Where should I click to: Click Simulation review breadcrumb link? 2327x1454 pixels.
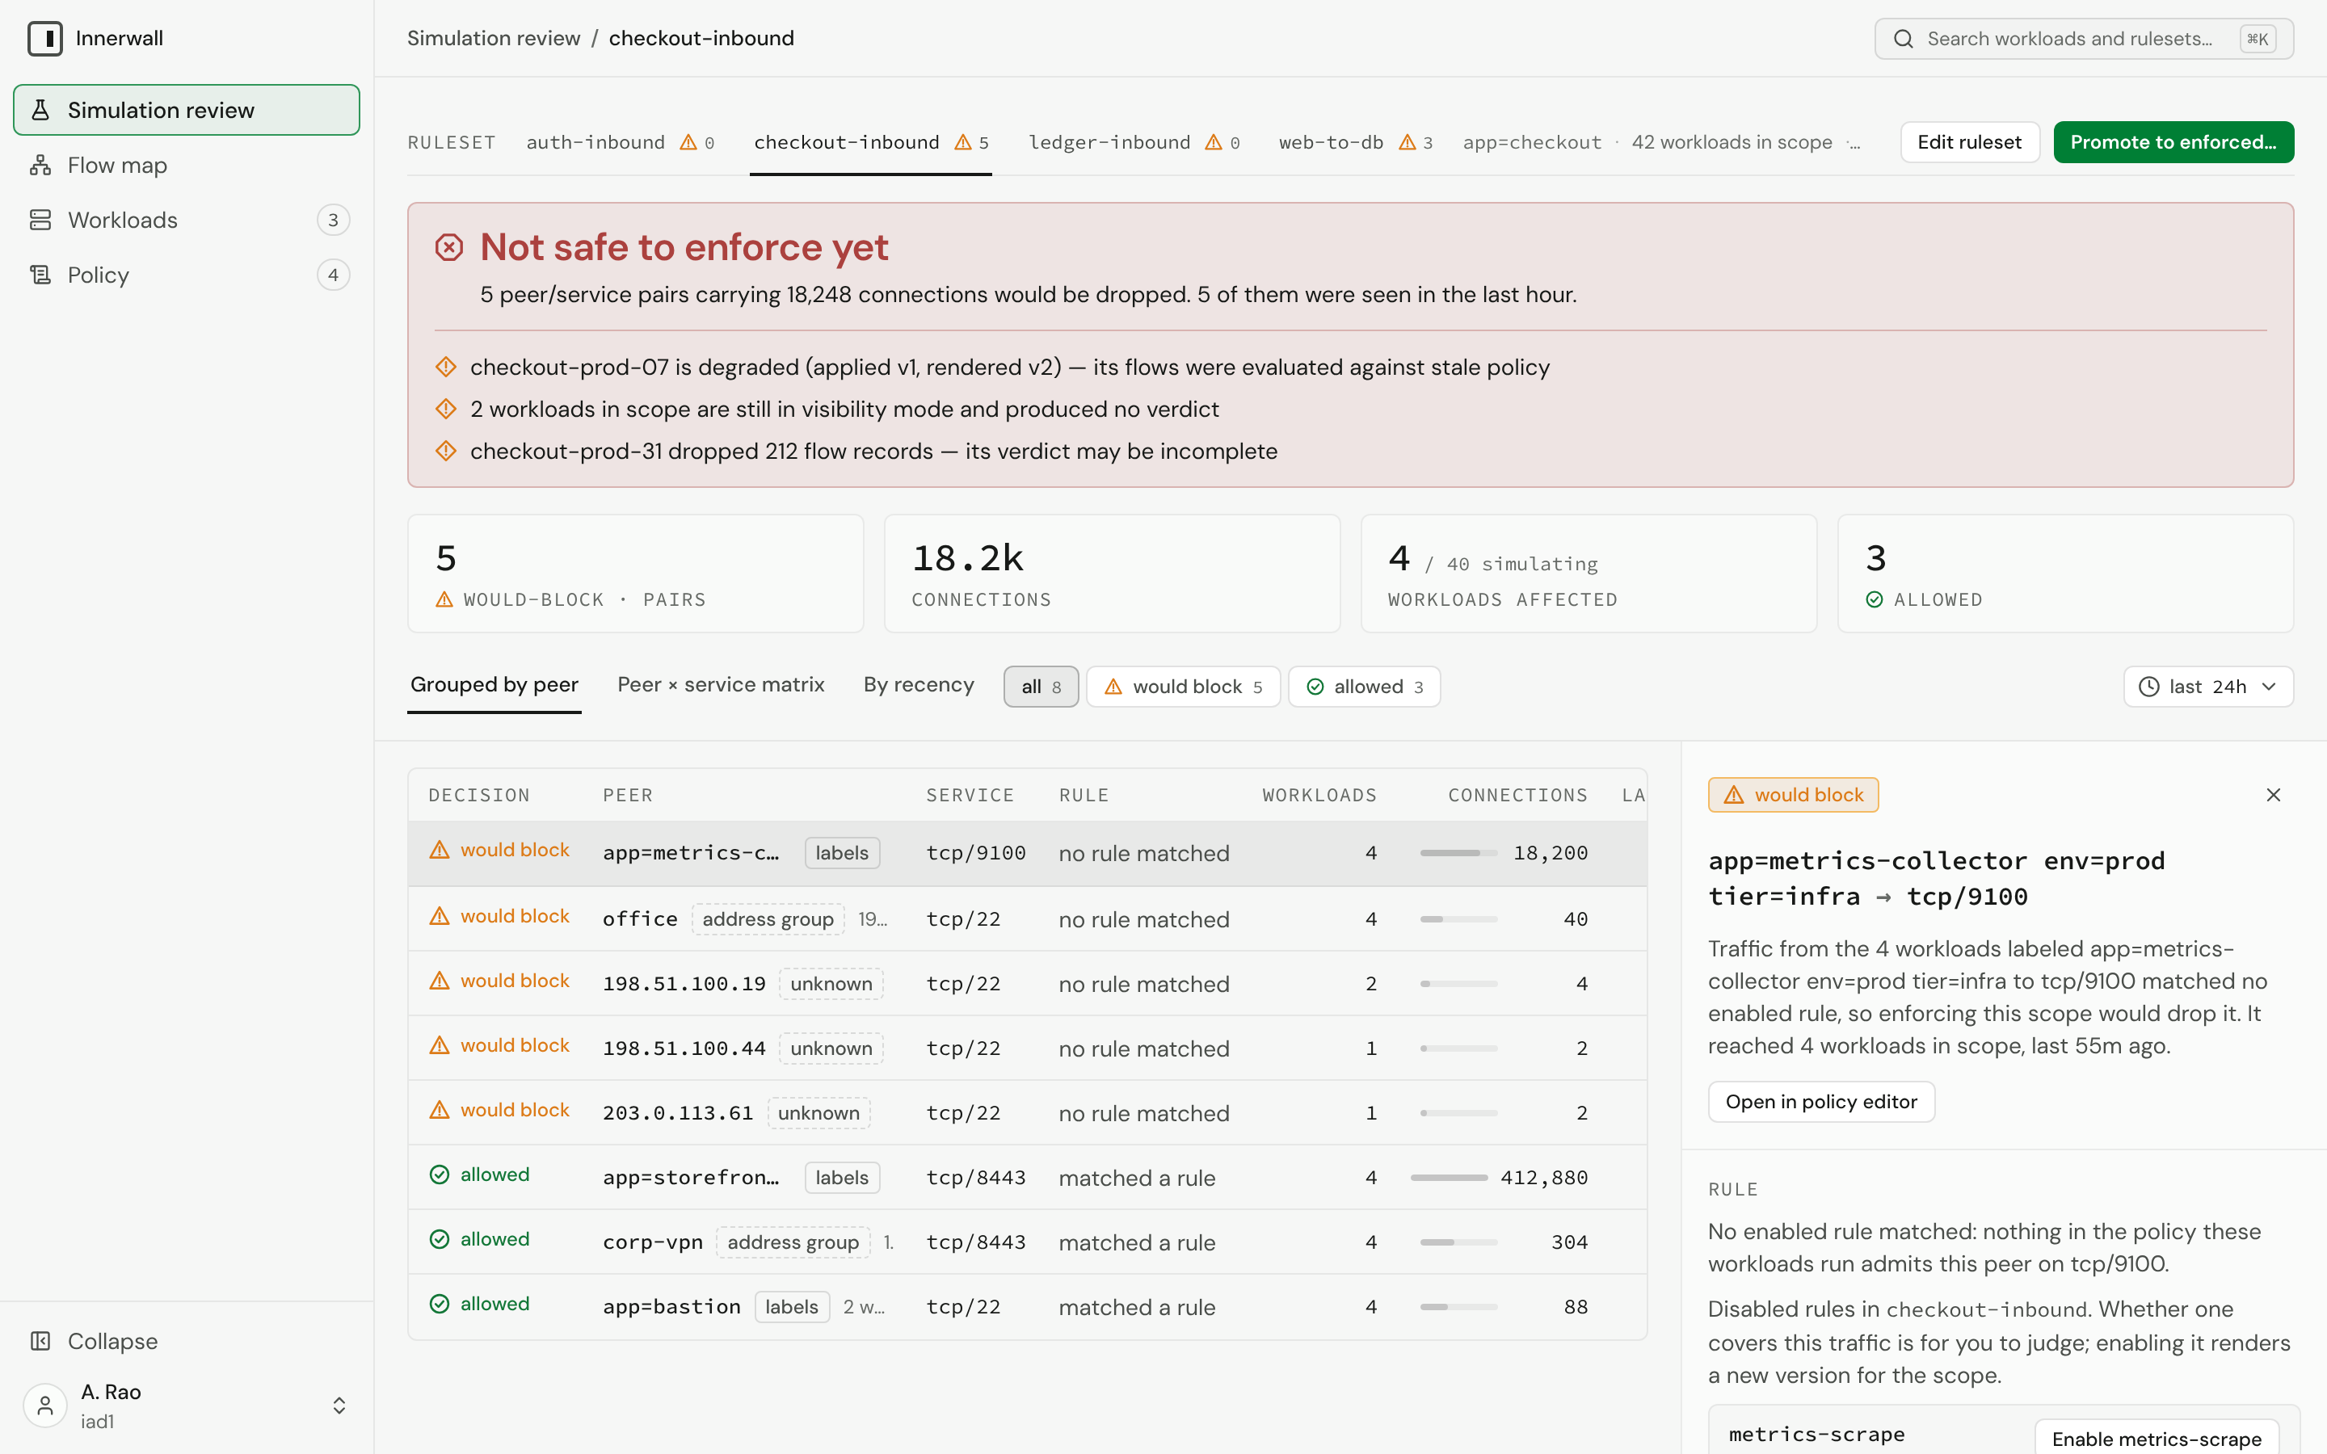tap(494, 39)
